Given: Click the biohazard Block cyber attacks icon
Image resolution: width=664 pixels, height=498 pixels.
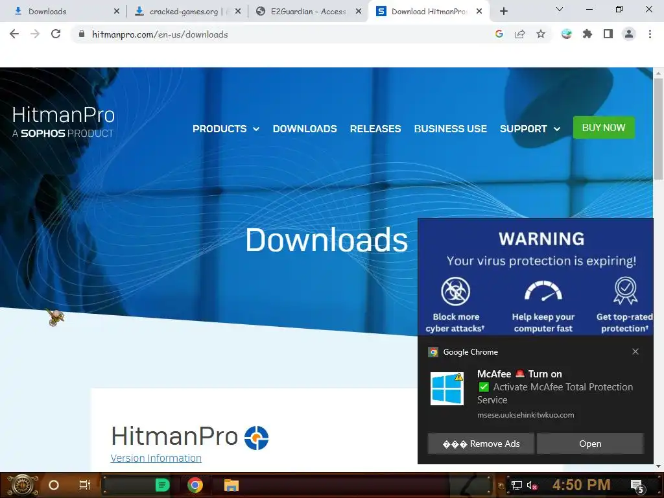Looking at the screenshot, I should tap(455, 291).
